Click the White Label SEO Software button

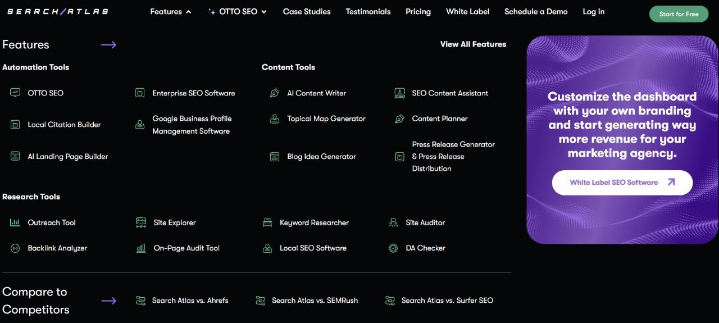point(622,183)
